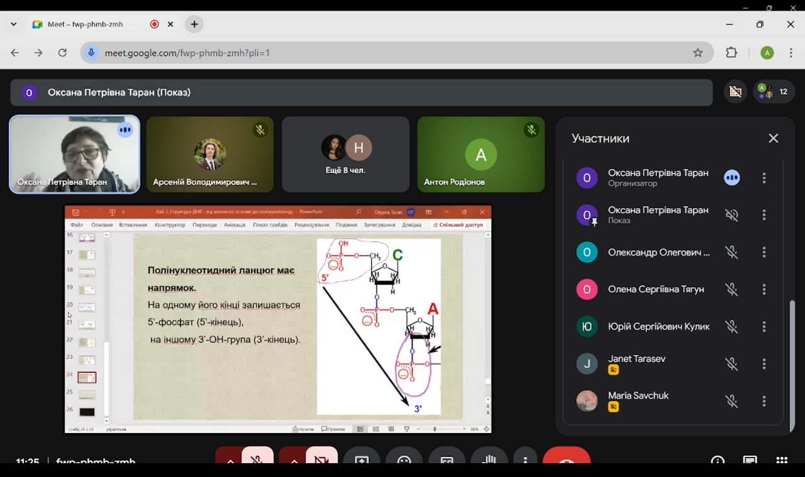Open more options for Олександр Олегович

tap(764, 252)
